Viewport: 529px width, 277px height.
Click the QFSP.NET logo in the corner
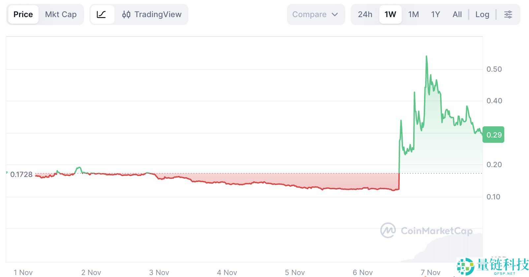493,266
